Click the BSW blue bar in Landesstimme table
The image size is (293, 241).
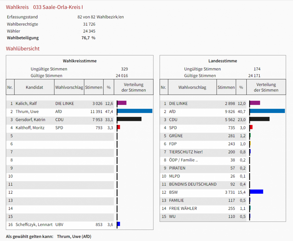pyautogui.click(x=256, y=192)
